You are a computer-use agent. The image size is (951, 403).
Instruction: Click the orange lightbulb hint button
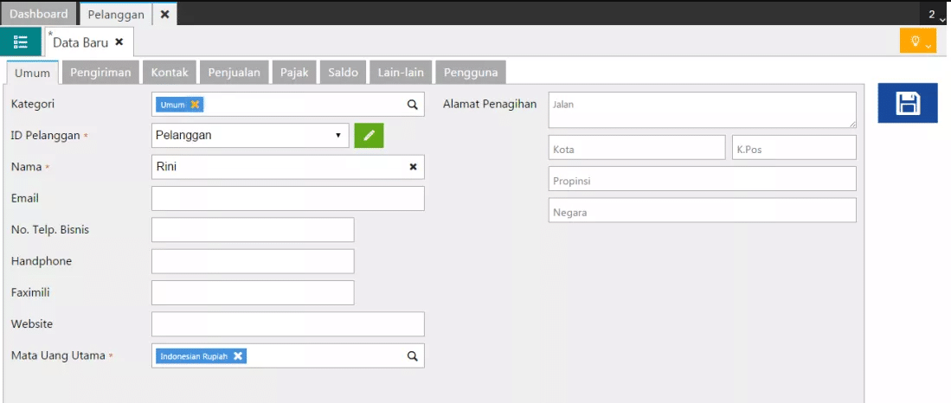pos(917,42)
